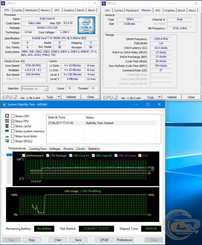
Task: Enable the Stress CPU checkbox
Action: coord(13,116)
